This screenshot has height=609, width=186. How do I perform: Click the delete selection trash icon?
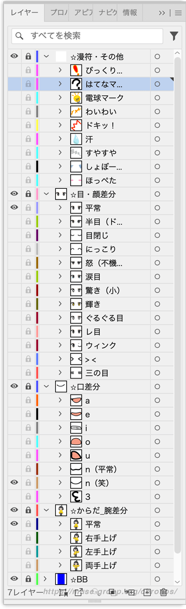tap(164, 592)
